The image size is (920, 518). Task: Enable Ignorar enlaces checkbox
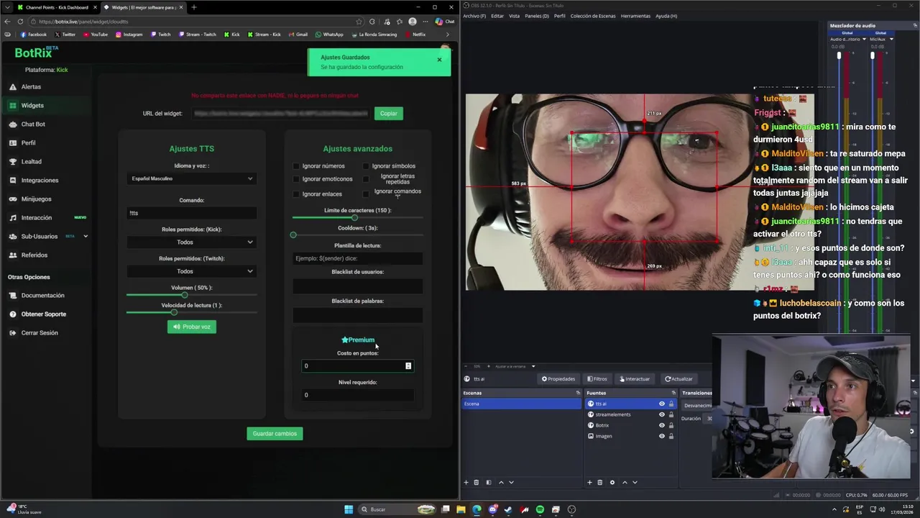click(295, 194)
